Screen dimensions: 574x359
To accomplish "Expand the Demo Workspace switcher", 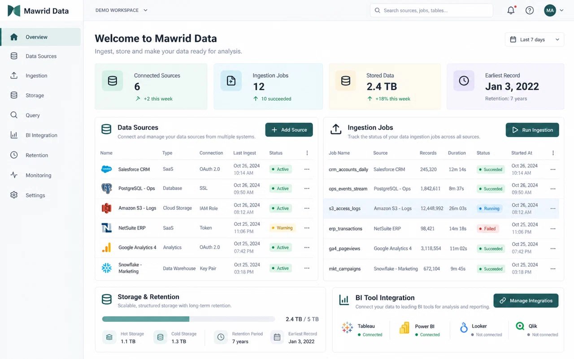I will tap(121, 10).
